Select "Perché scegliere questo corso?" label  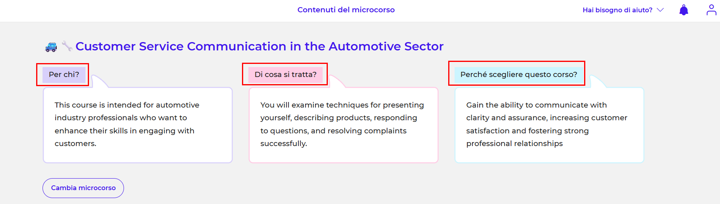pos(519,75)
